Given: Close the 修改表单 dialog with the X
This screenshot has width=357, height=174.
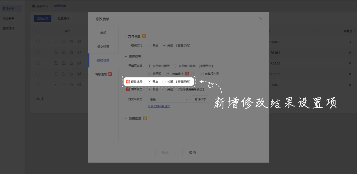Looking at the screenshot, I should [261, 19].
